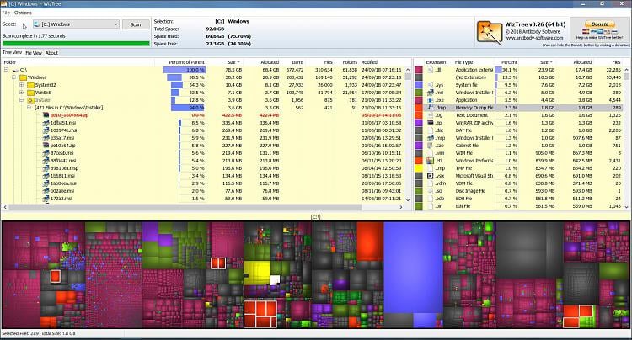The image size is (632, 340).
Task: Click the Scan button
Action: pyautogui.click(x=136, y=24)
